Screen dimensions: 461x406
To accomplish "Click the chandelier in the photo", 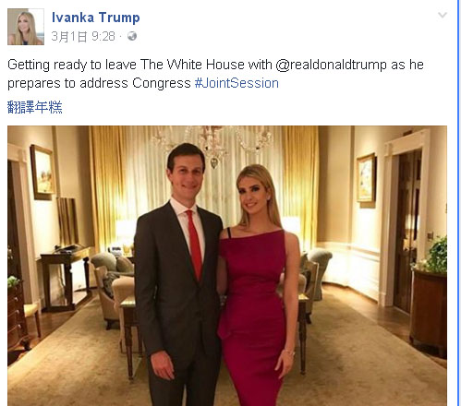I will [212, 143].
